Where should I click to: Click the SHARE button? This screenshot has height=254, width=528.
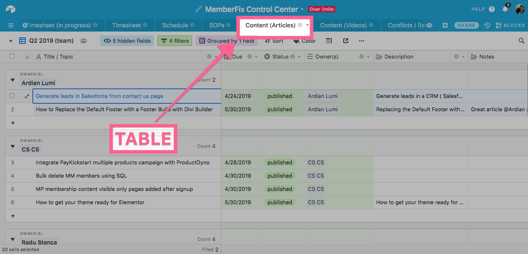tap(466, 25)
